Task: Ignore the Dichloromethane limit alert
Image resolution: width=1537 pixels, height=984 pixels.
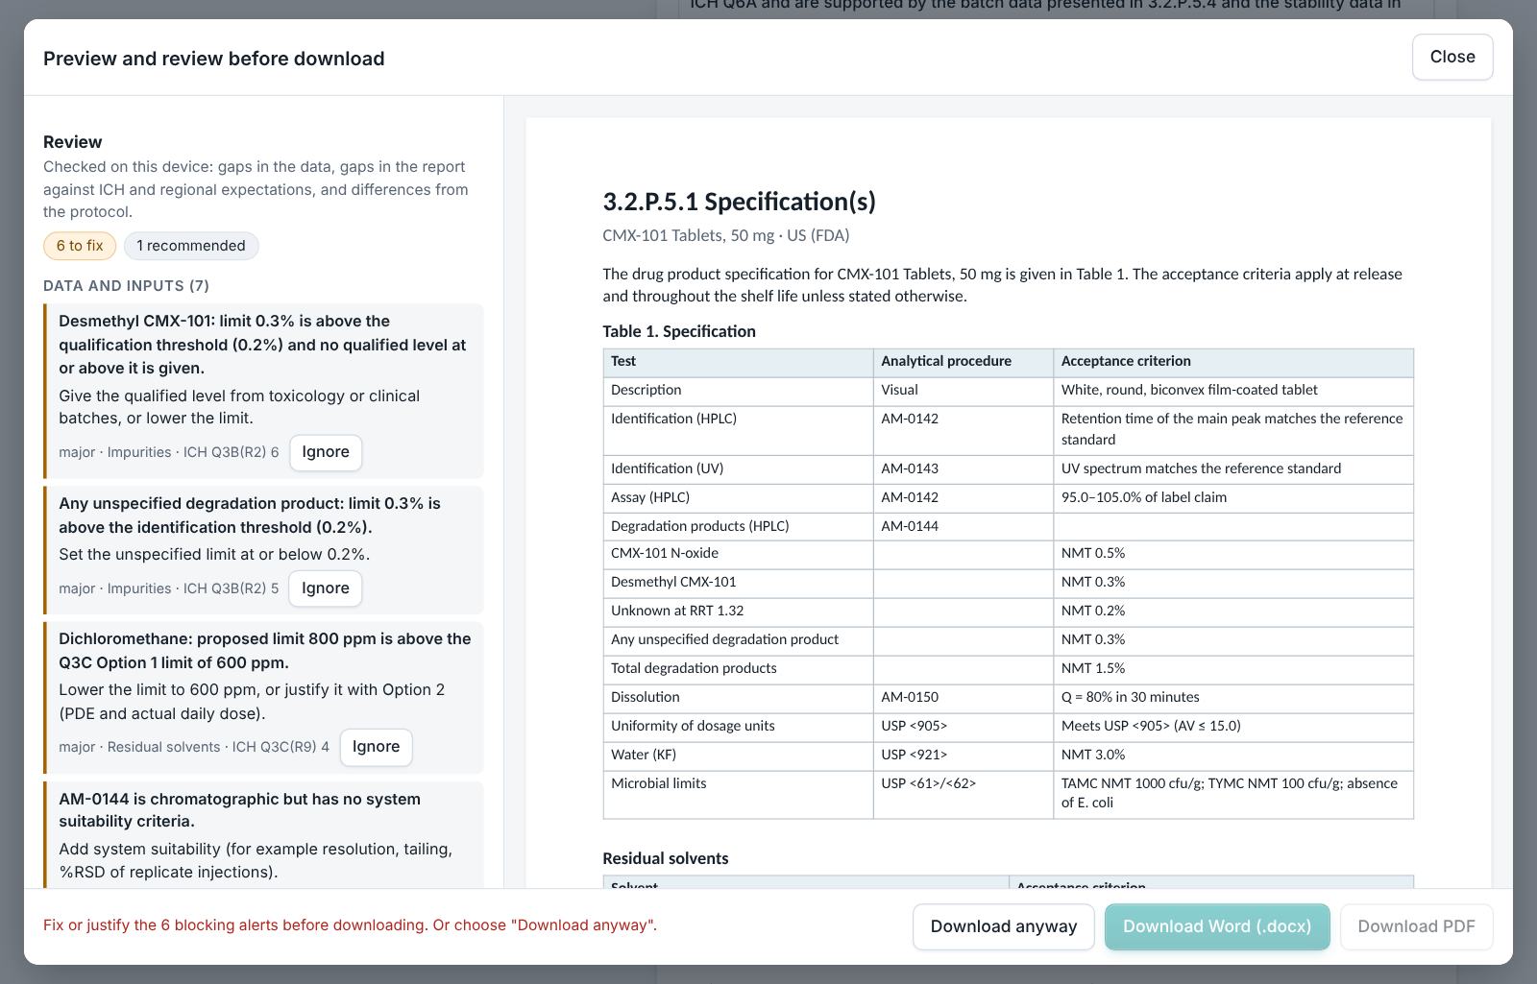Action: click(x=376, y=747)
